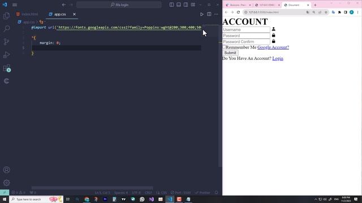Switch to the app.css editor tab

pos(60,14)
